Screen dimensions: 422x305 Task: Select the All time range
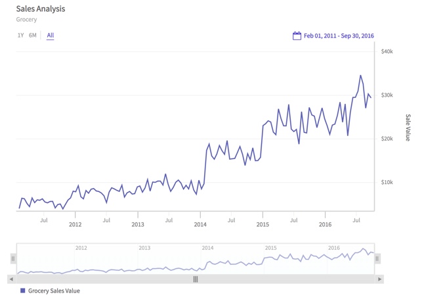(x=51, y=35)
